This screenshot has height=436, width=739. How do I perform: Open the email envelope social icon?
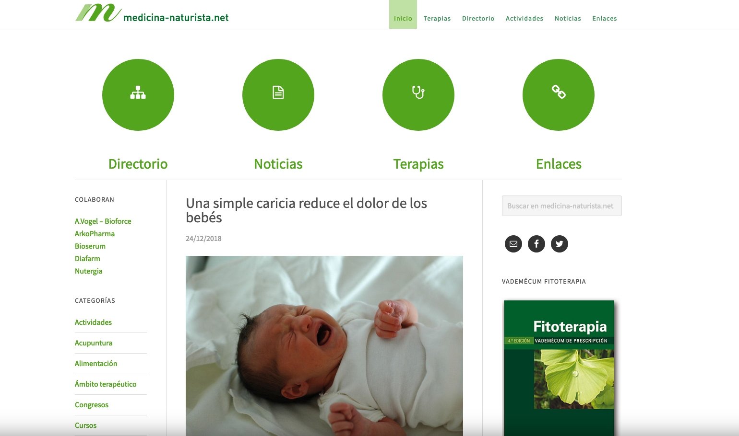click(513, 244)
